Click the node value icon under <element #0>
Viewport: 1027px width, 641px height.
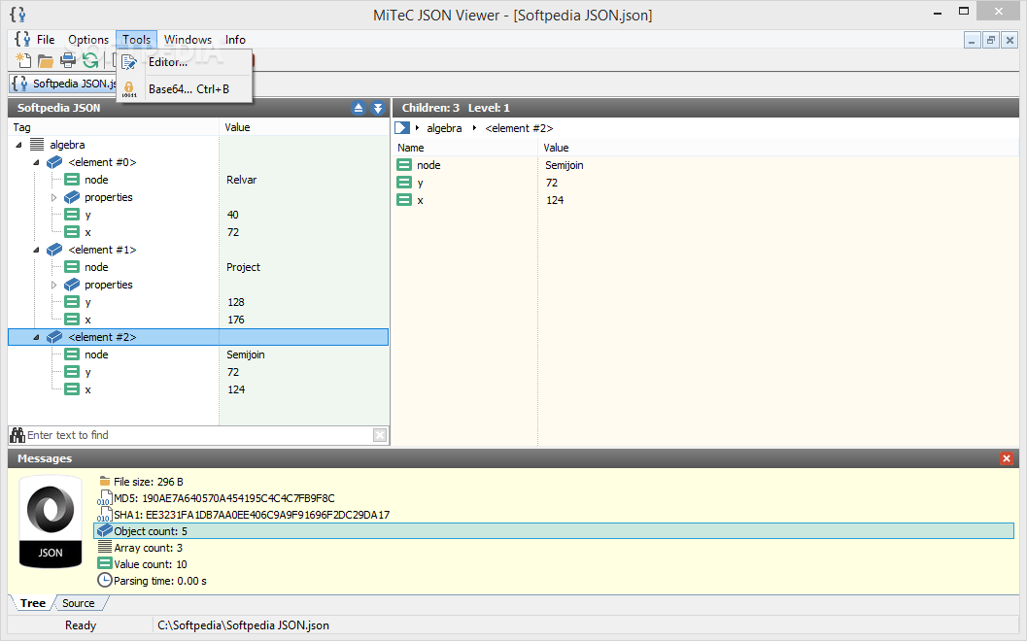[72, 180]
